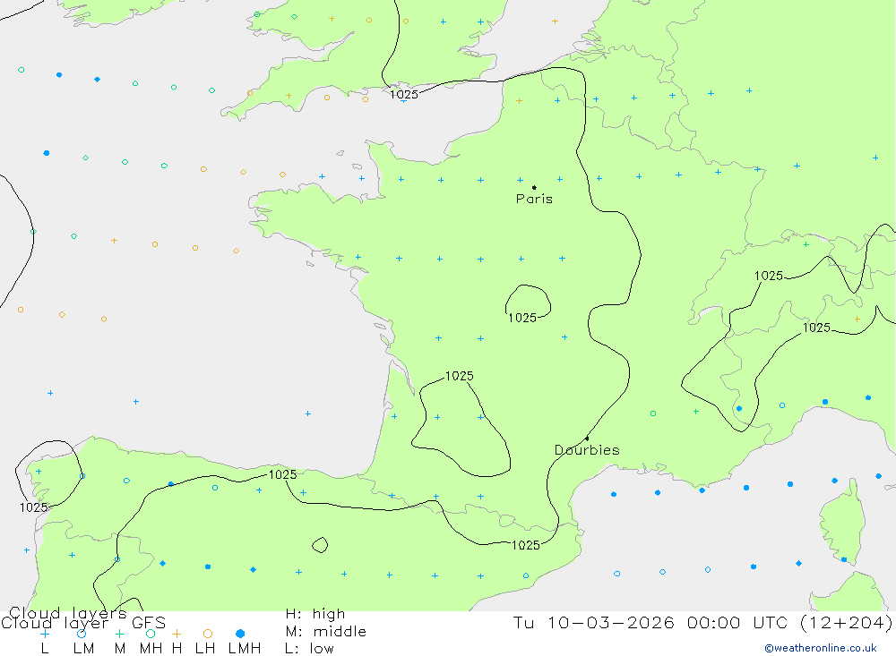
Task: Click the 1025 isobar label over northern Italy
Action: tap(816, 328)
